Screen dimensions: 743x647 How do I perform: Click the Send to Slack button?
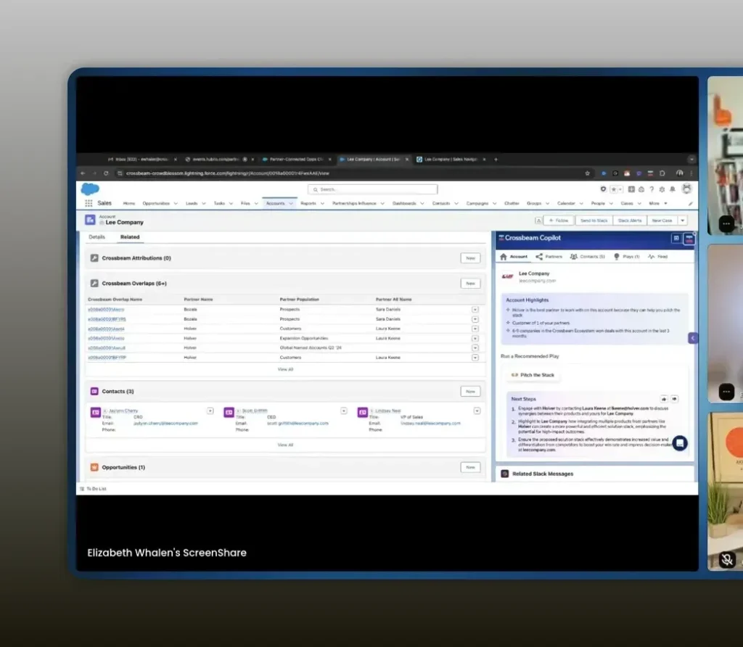(x=594, y=221)
